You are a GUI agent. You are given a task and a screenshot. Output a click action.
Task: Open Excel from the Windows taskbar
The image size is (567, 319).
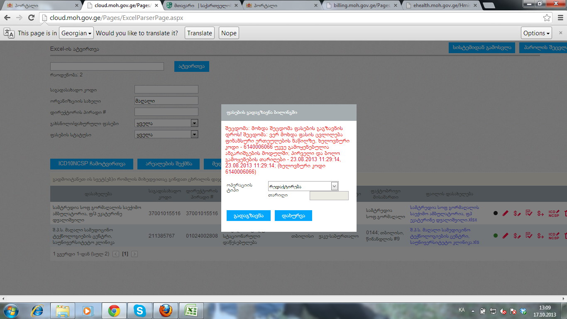[191, 310]
